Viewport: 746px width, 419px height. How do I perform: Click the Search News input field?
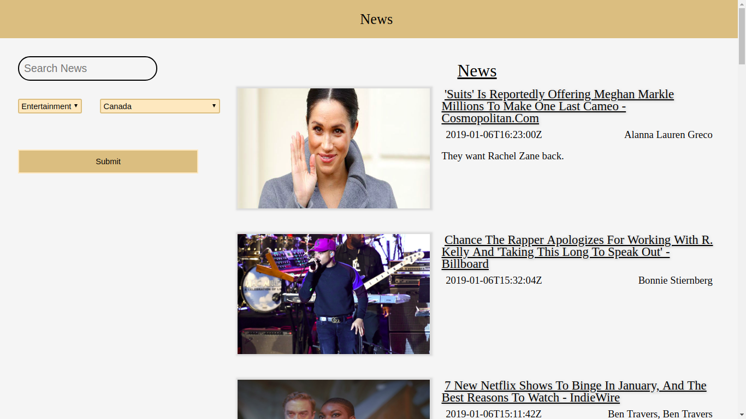(87, 68)
